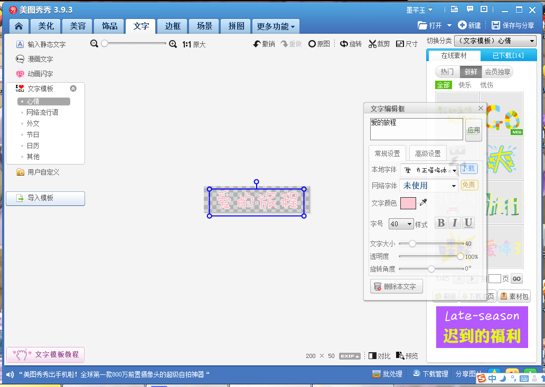Select 网络流行语 template category
Viewport: 545px width, 387px height.
coord(42,112)
